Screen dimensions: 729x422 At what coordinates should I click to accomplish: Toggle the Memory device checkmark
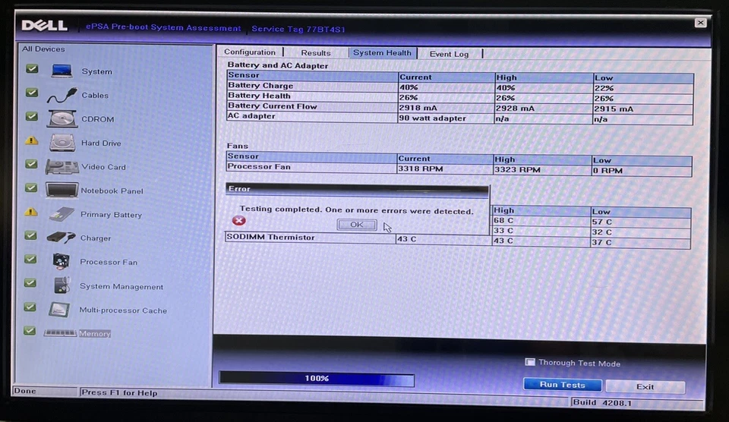(x=30, y=330)
